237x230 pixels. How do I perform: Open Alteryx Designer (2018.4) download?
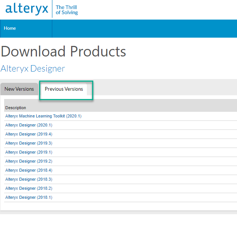click(x=29, y=170)
